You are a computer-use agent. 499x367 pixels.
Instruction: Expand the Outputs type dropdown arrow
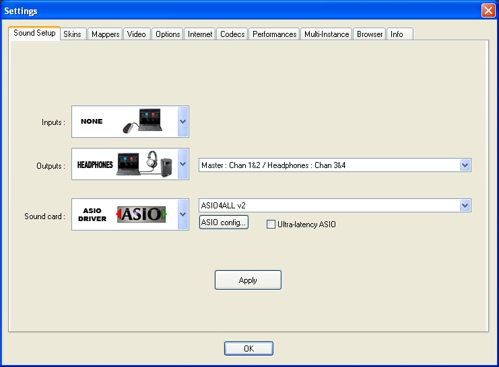tap(183, 164)
